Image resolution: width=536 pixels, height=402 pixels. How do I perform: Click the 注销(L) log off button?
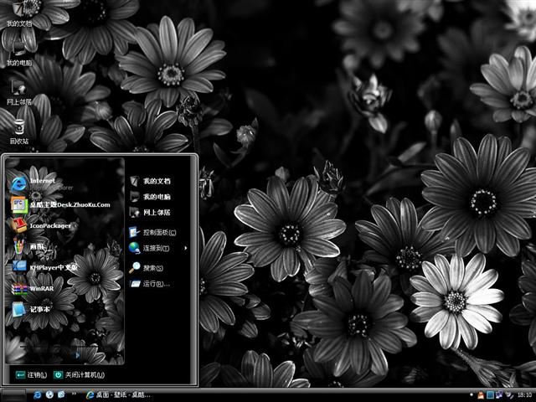(32, 374)
